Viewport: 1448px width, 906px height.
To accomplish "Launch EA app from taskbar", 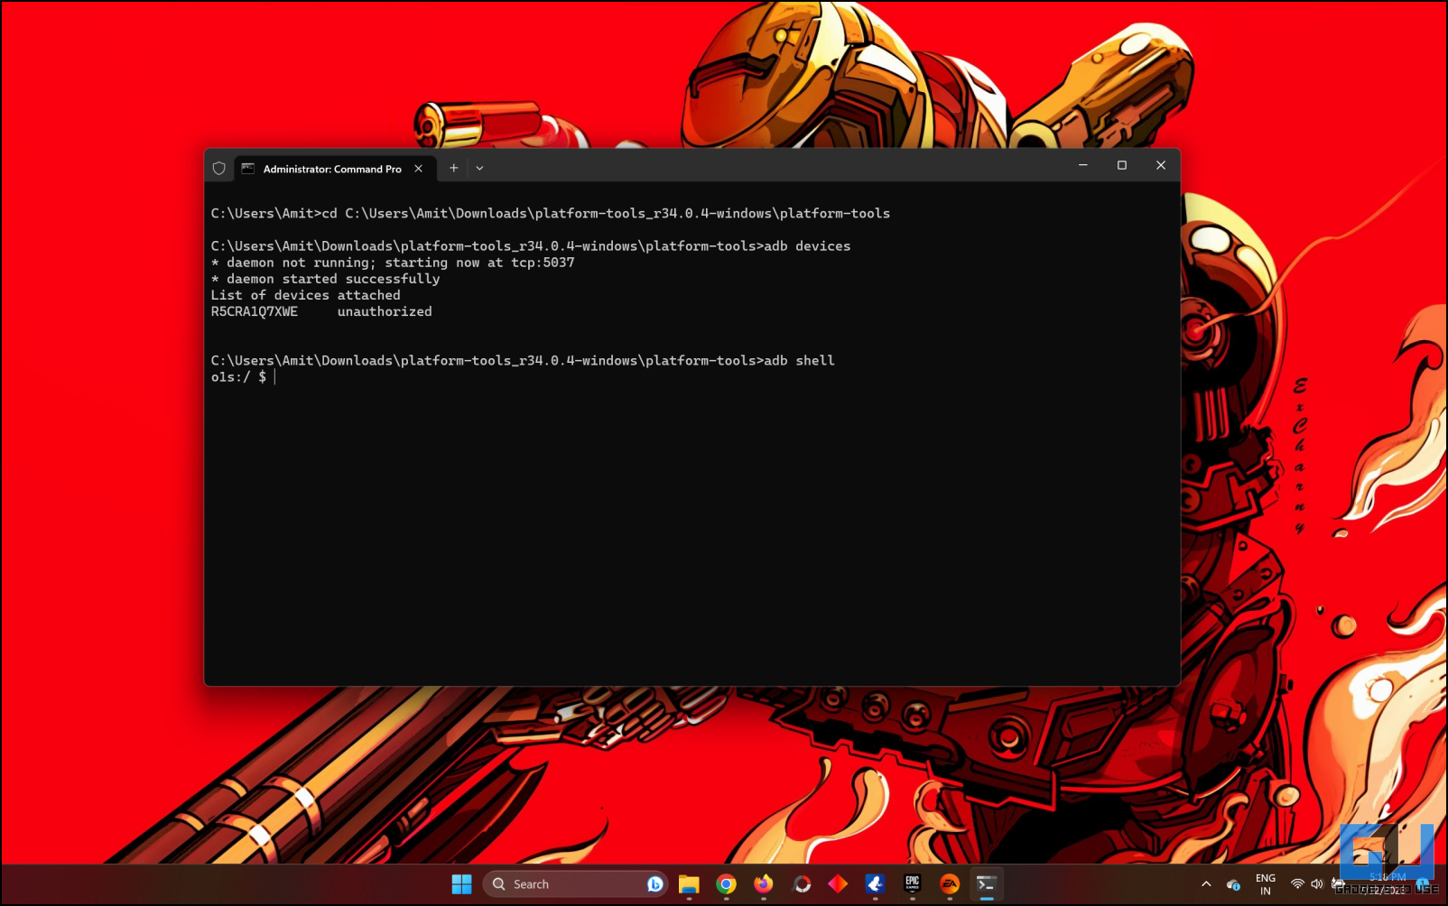I will (950, 884).
